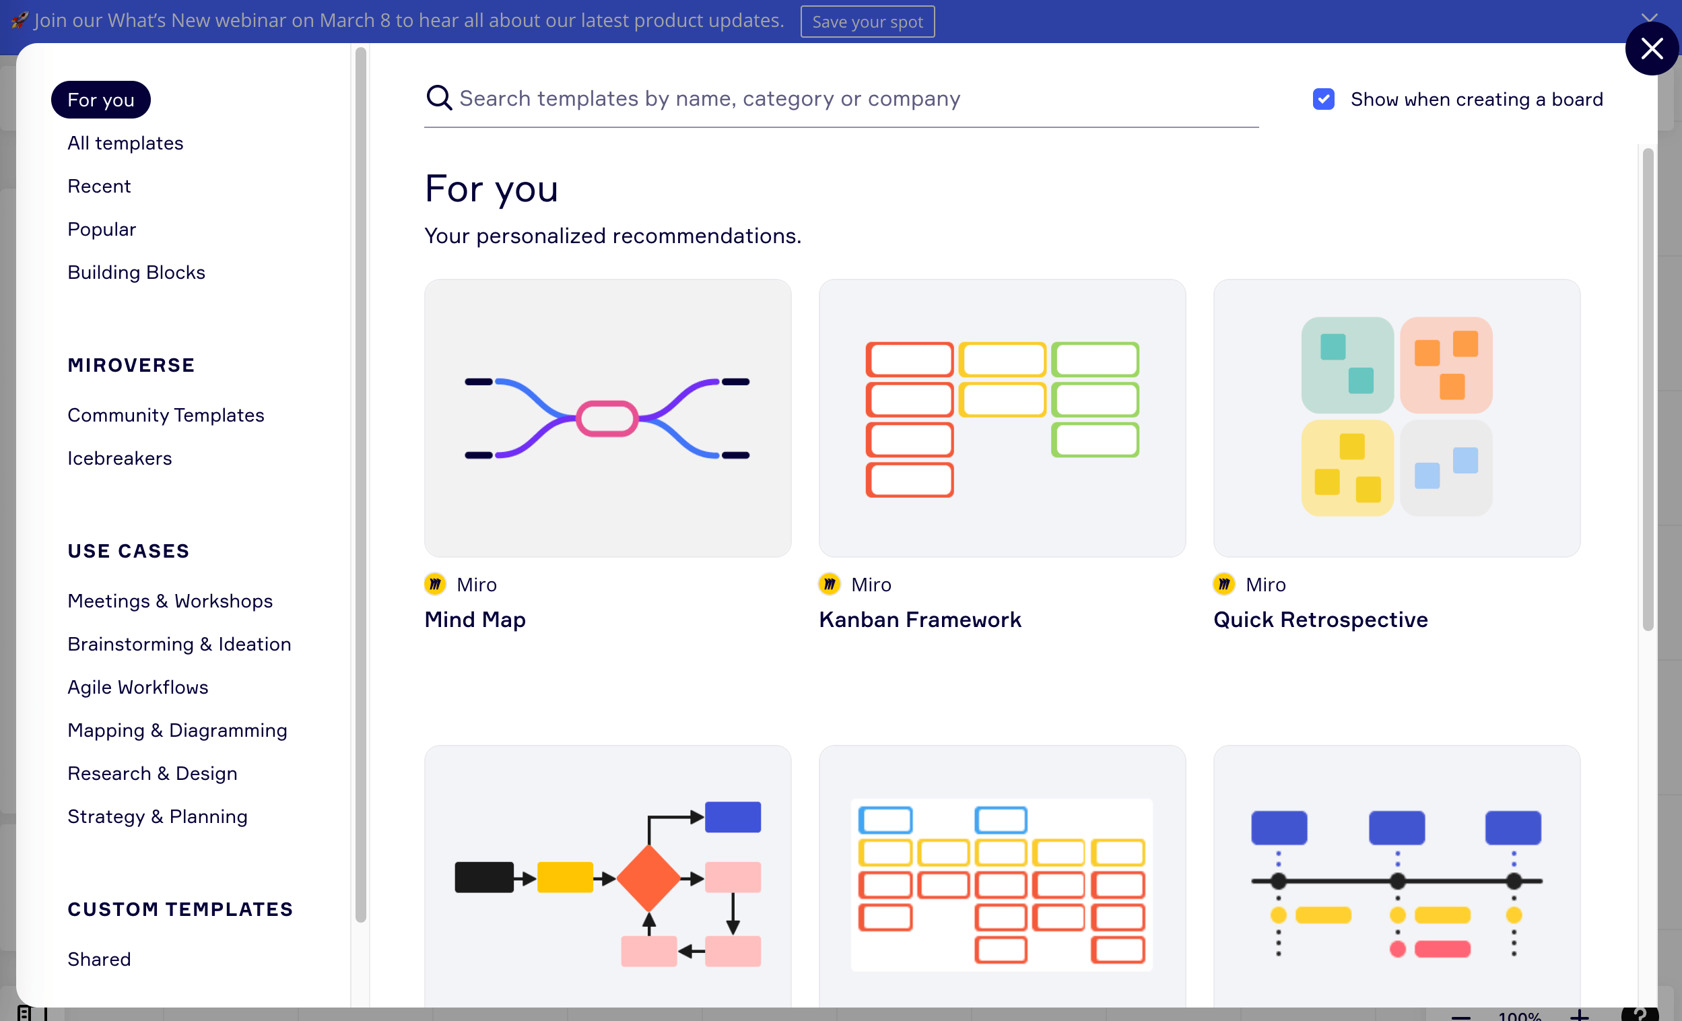Open Popular templates
The width and height of the screenshot is (1682, 1021).
[102, 230]
